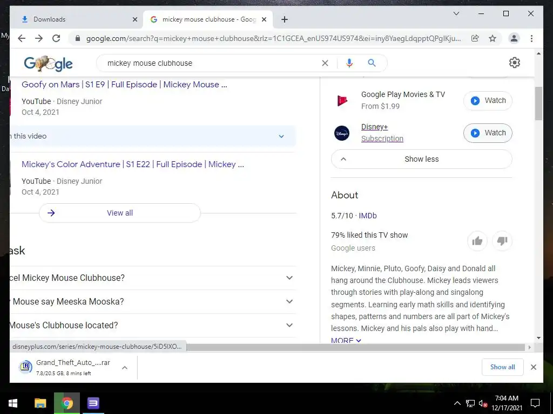Show all downloads button
This screenshot has width=553, height=414.
point(503,367)
